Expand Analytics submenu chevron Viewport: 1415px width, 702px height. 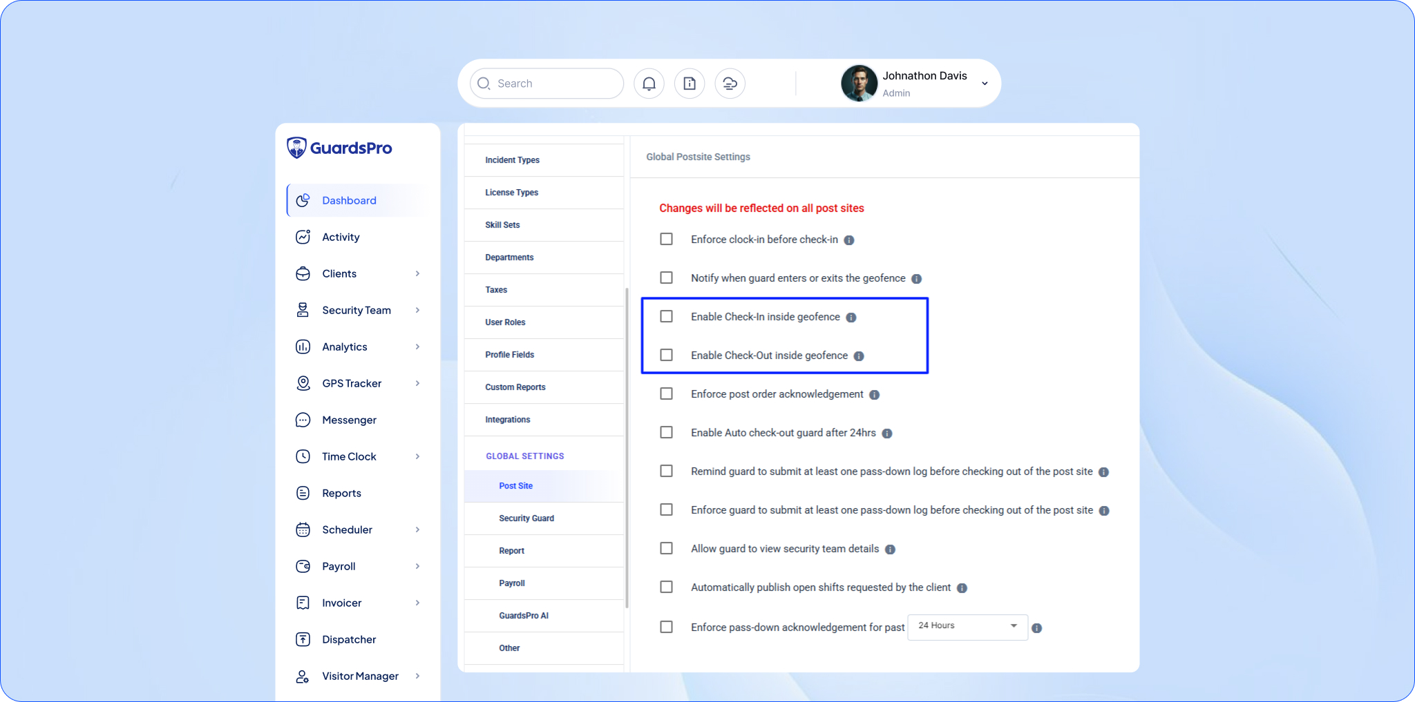[x=417, y=347]
